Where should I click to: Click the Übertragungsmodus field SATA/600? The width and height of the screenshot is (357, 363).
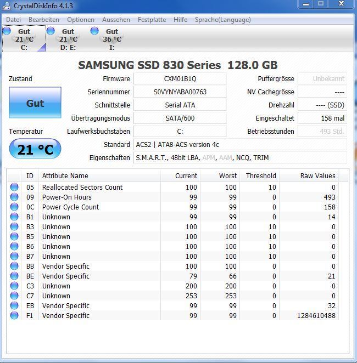[x=180, y=118]
